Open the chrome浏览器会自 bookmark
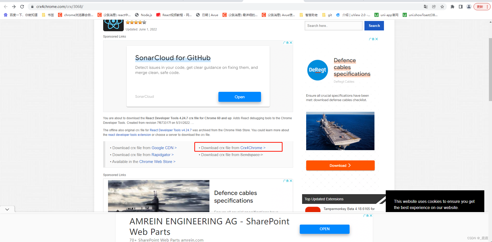This screenshot has width=492, height=242. [x=76, y=15]
